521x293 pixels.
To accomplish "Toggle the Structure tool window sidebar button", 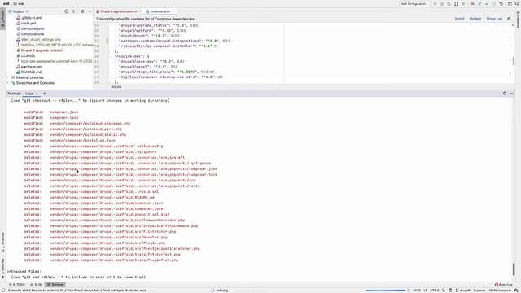I will (x=2, y=243).
